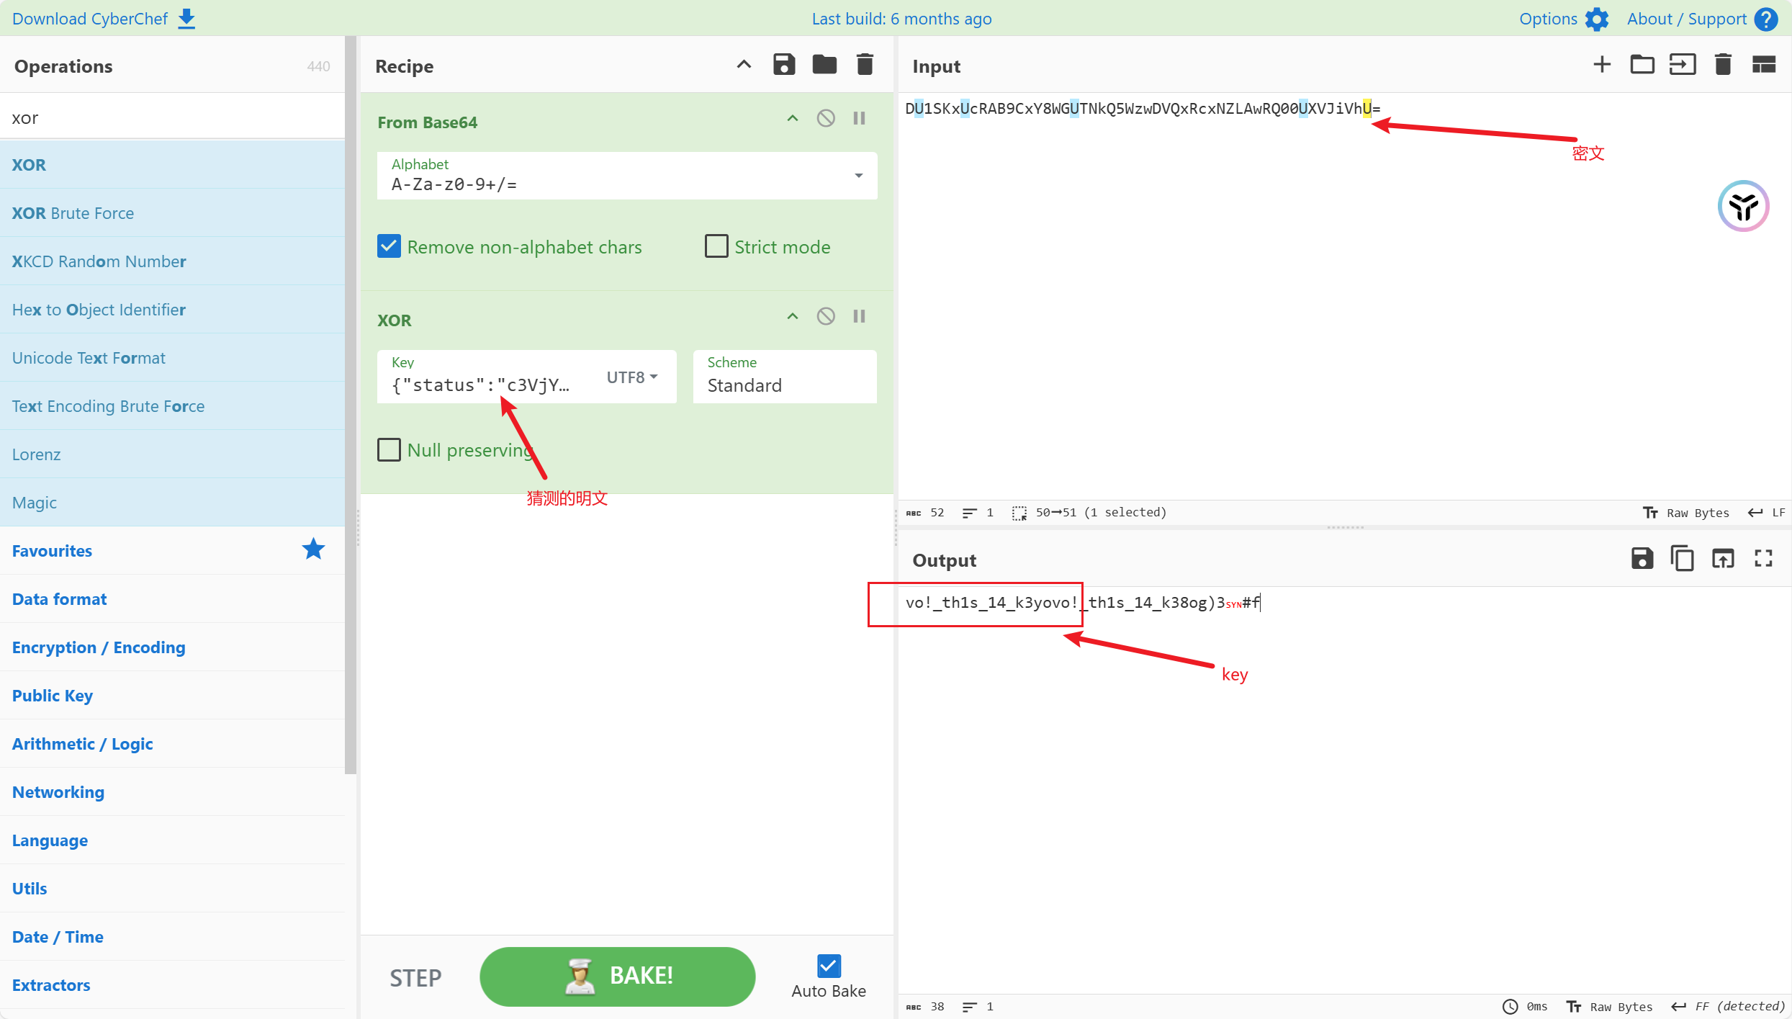
Task: Collapse the XOR operation arguments
Action: 793,316
